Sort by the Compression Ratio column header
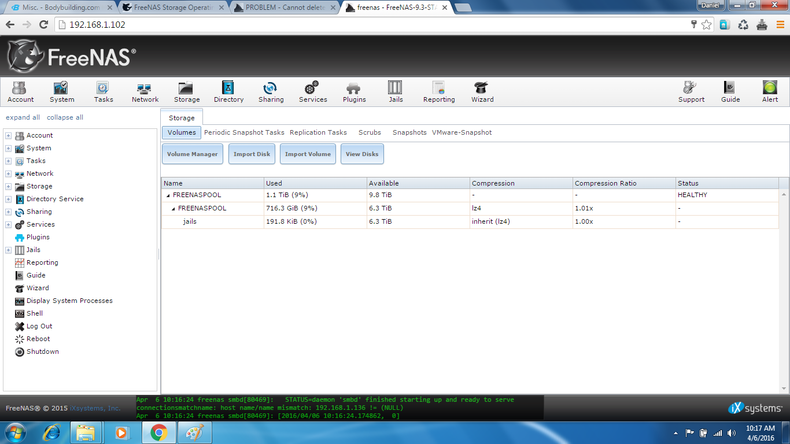The image size is (790, 444). click(x=623, y=183)
